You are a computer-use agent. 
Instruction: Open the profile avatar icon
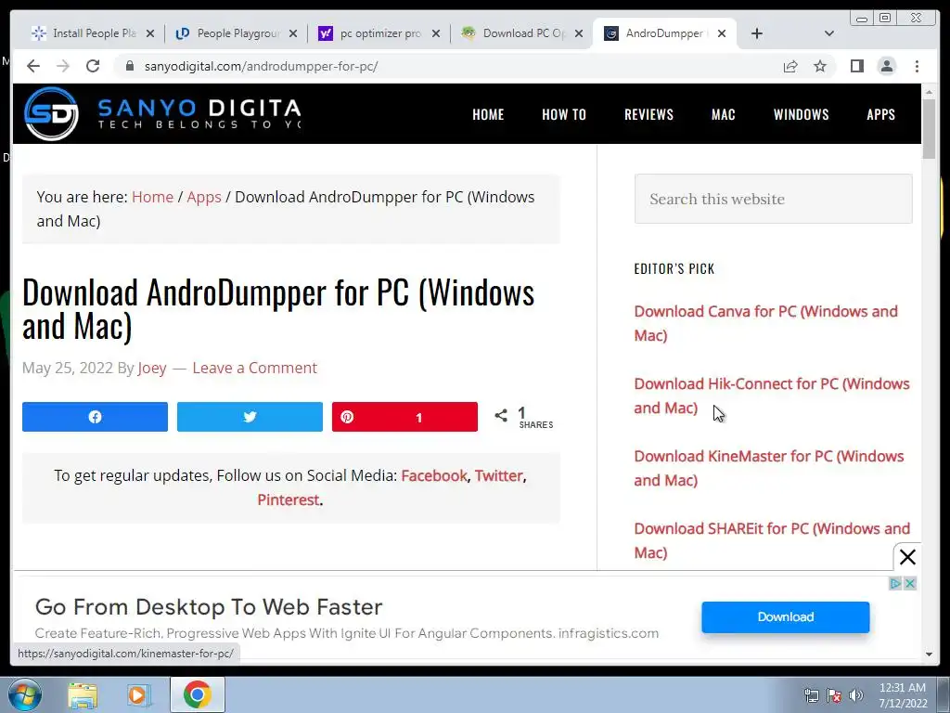[886, 66]
